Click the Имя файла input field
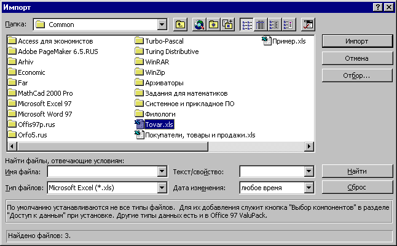397x246 pixels. 102,172
